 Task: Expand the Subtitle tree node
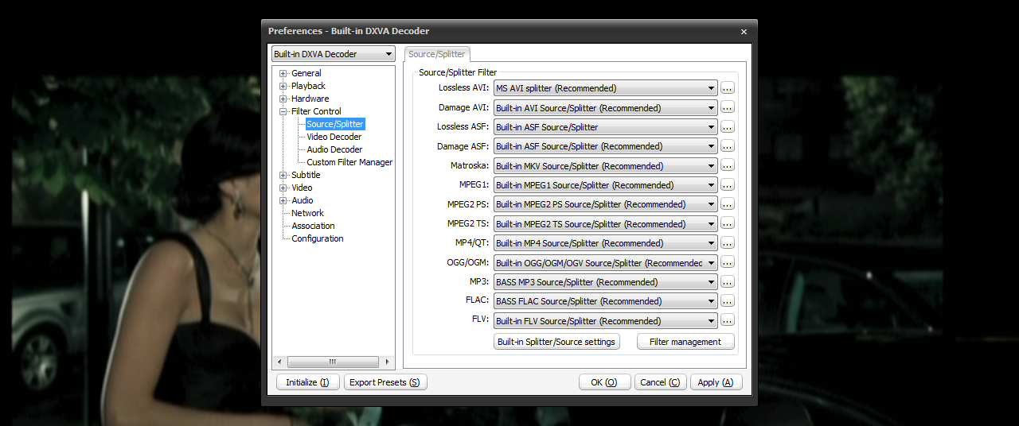tap(283, 176)
